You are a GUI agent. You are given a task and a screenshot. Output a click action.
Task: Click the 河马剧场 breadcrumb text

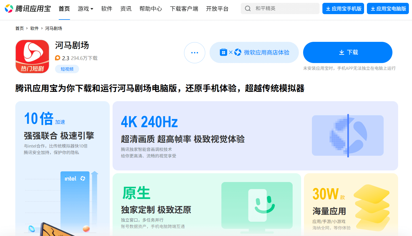coord(54,28)
